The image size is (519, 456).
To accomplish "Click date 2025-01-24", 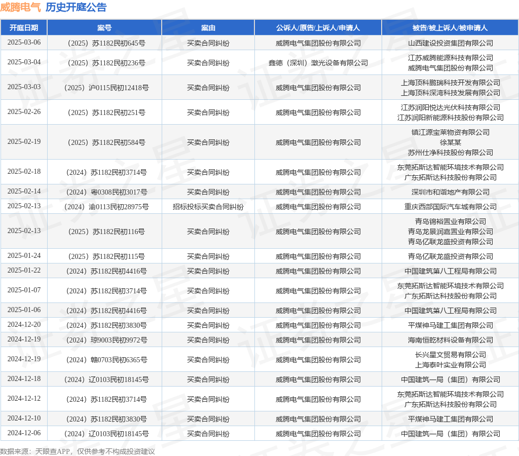I will coord(24,256).
